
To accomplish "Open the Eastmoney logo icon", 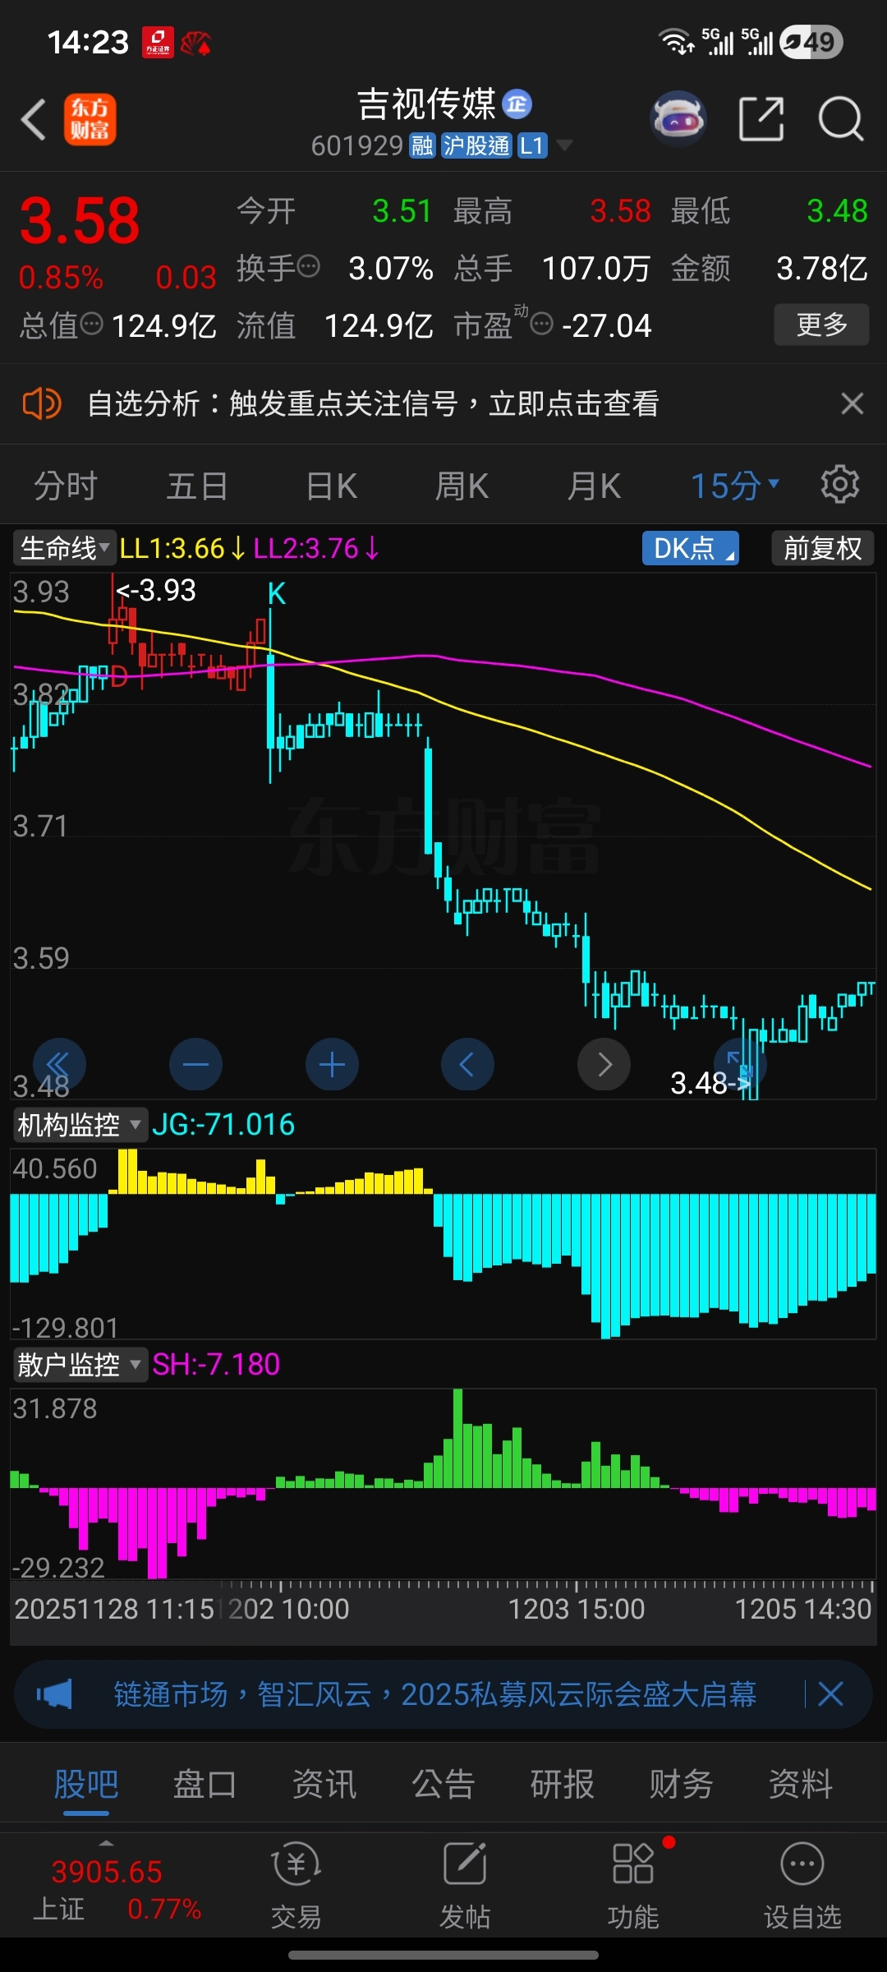I will (x=90, y=120).
